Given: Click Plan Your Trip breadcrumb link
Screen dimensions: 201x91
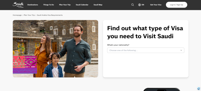Looking at the screenshot, I should (x=29, y=15).
